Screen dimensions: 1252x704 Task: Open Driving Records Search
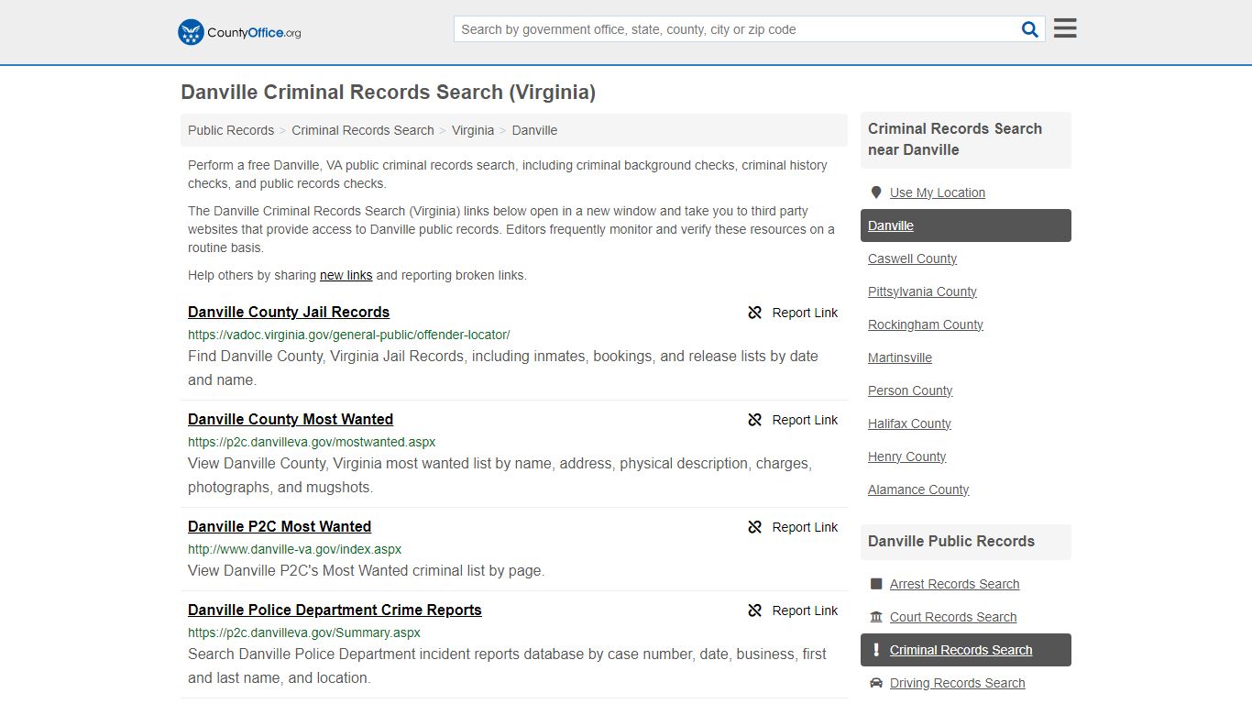957,683
